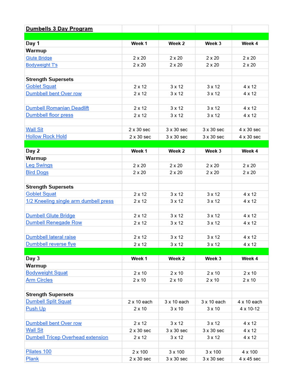Viewport: 293px width, 391px height.
Task: Click Dumbbell reverse flye Week 4 '4 x 12' cell
Action: pyautogui.click(x=250, y=244)
